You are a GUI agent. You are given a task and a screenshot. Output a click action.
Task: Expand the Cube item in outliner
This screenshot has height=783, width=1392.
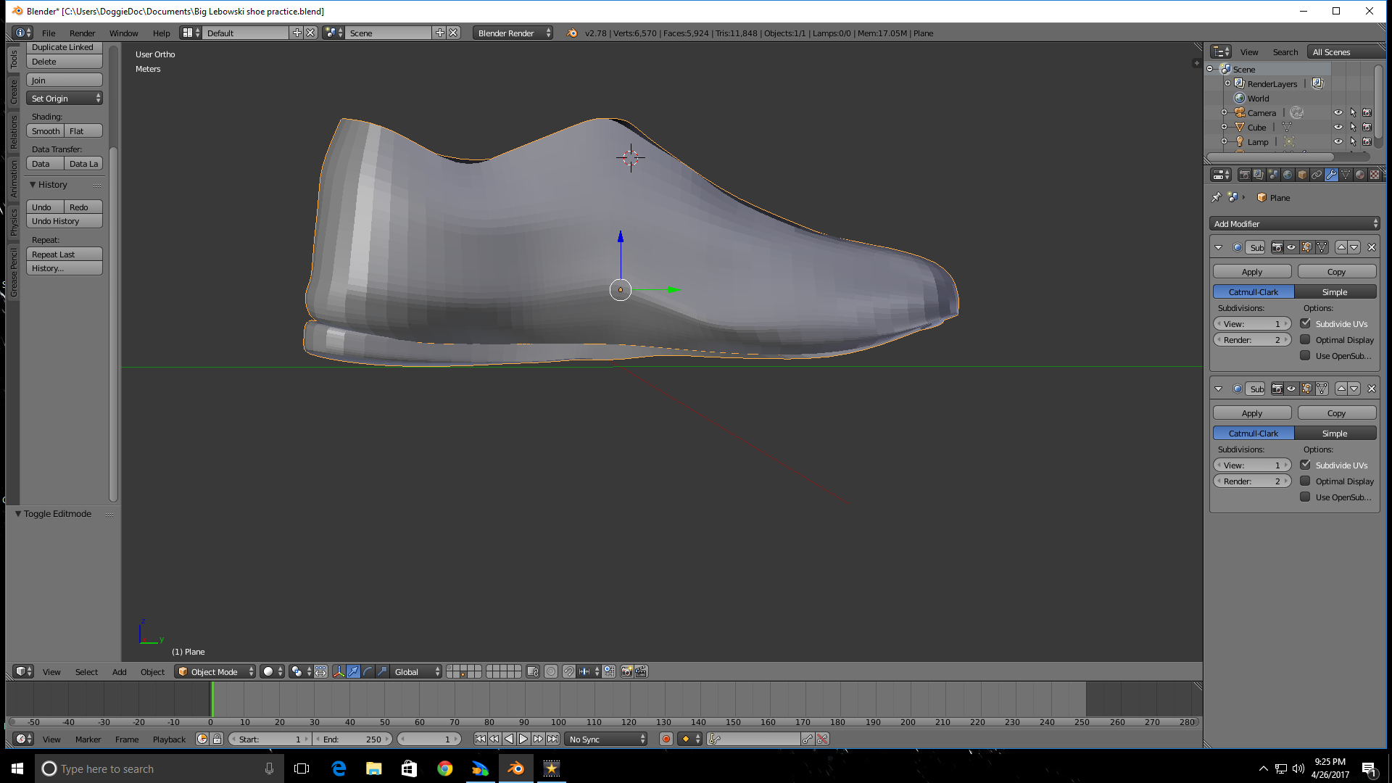point(1225,127)
